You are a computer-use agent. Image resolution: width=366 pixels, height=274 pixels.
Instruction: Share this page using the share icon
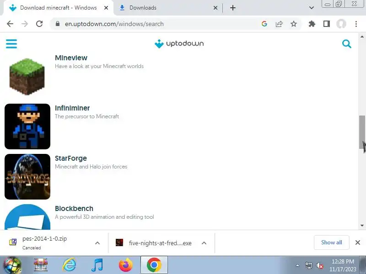click(279, 24)
